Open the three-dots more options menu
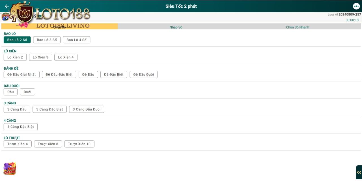The width and height of the screenshot is (362, 181). click(356, 6)
